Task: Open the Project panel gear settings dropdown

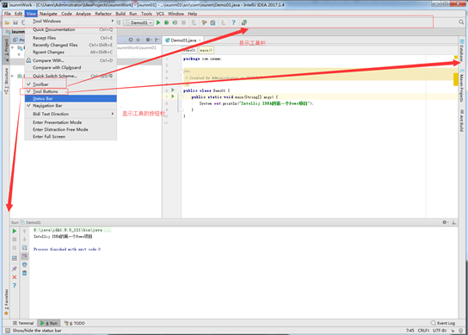Action: pyautogui.click(x=148, y=40)
